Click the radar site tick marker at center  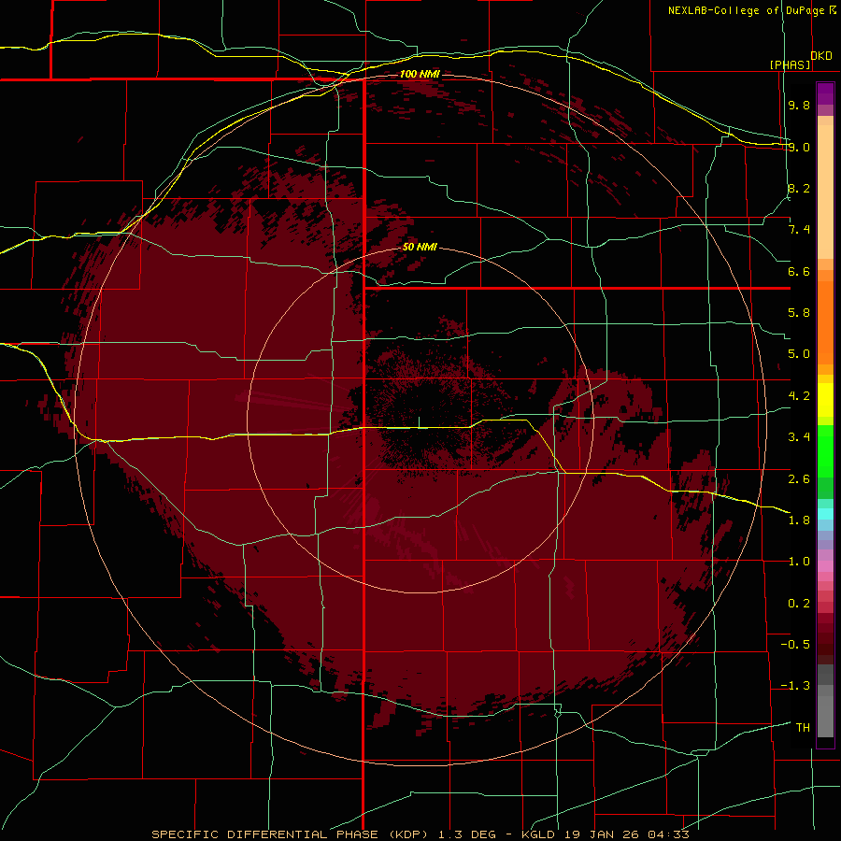(419, 422)
